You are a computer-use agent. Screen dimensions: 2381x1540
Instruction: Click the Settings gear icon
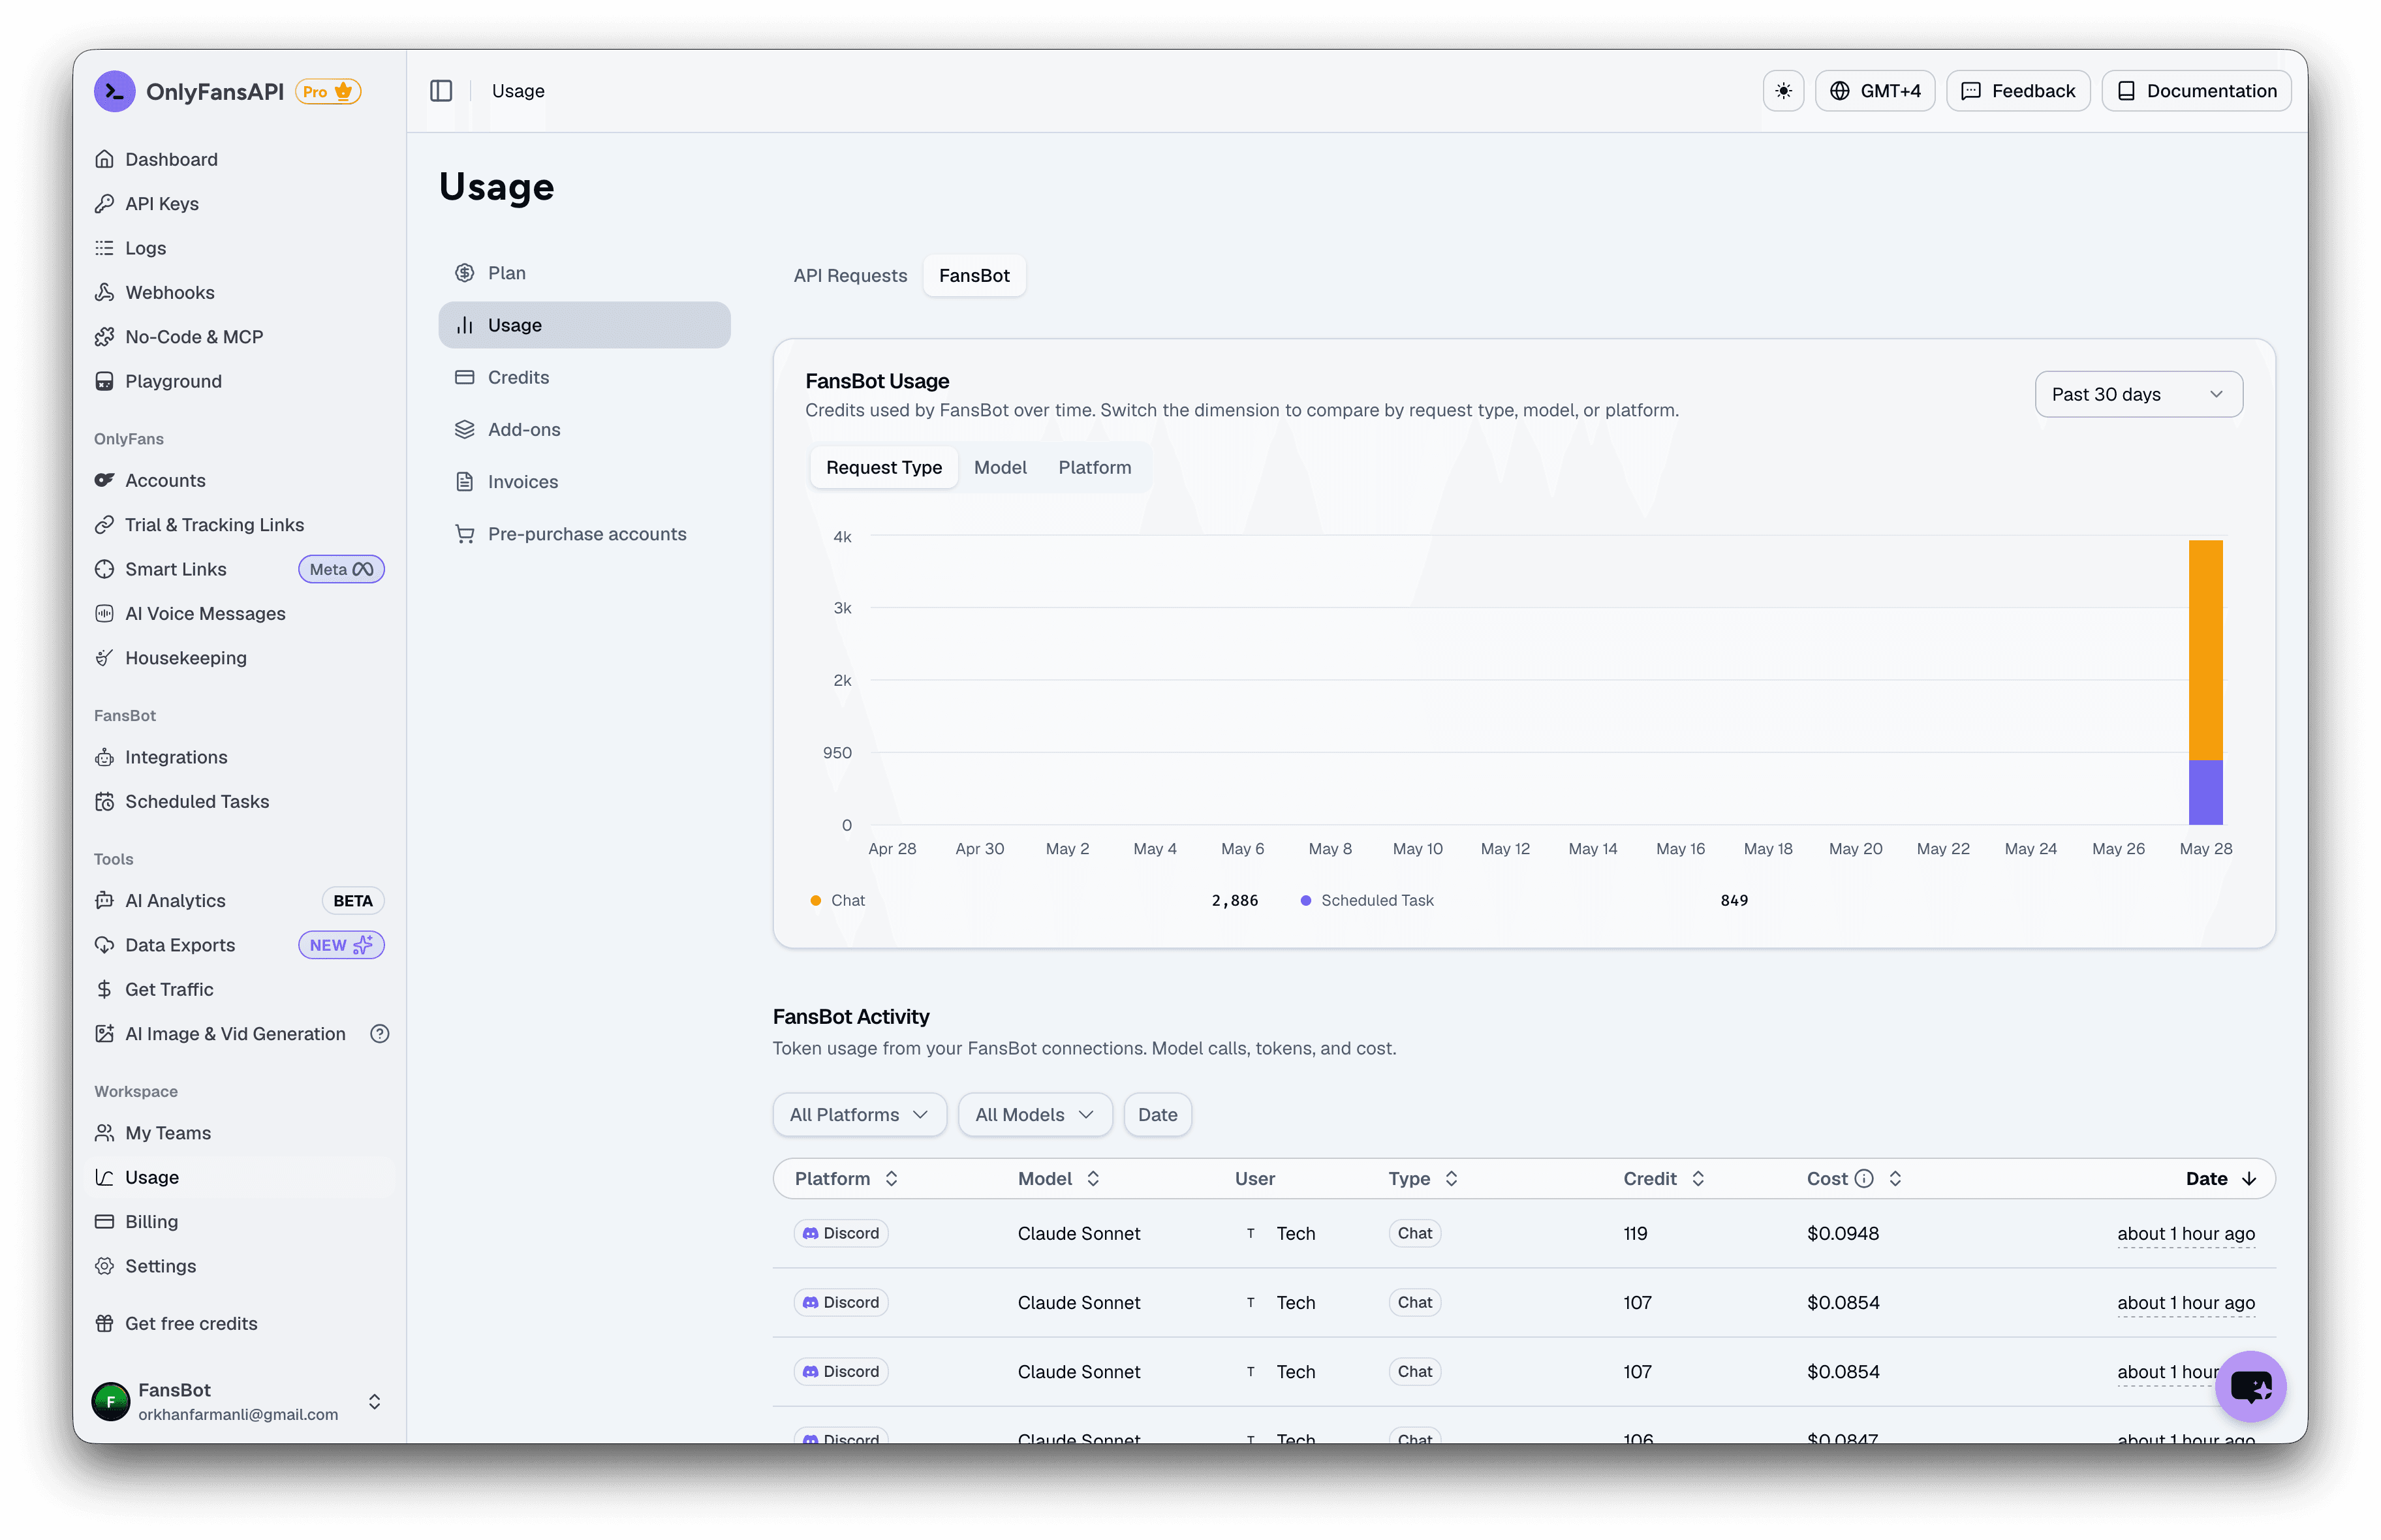tap(104, 1265)
